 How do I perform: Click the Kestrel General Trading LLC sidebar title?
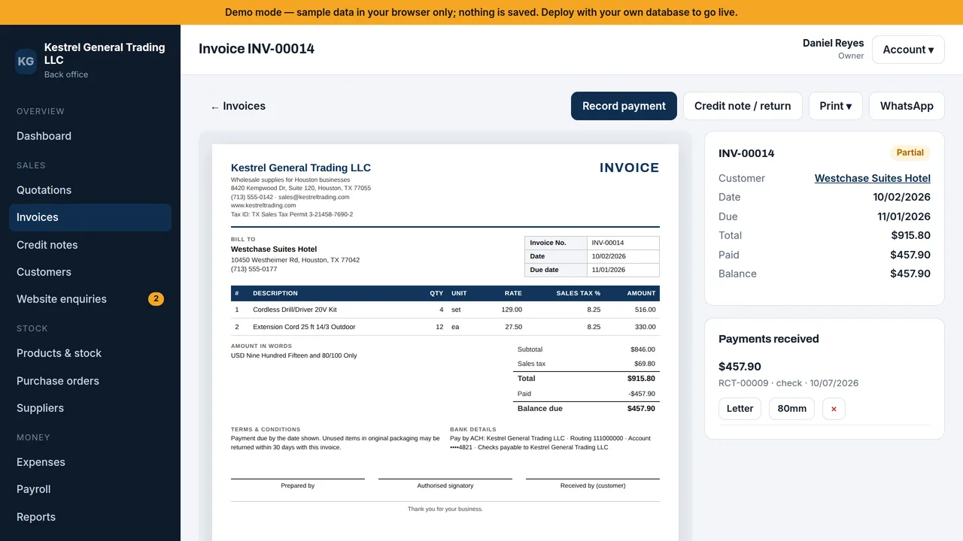(x=105, y=53)
